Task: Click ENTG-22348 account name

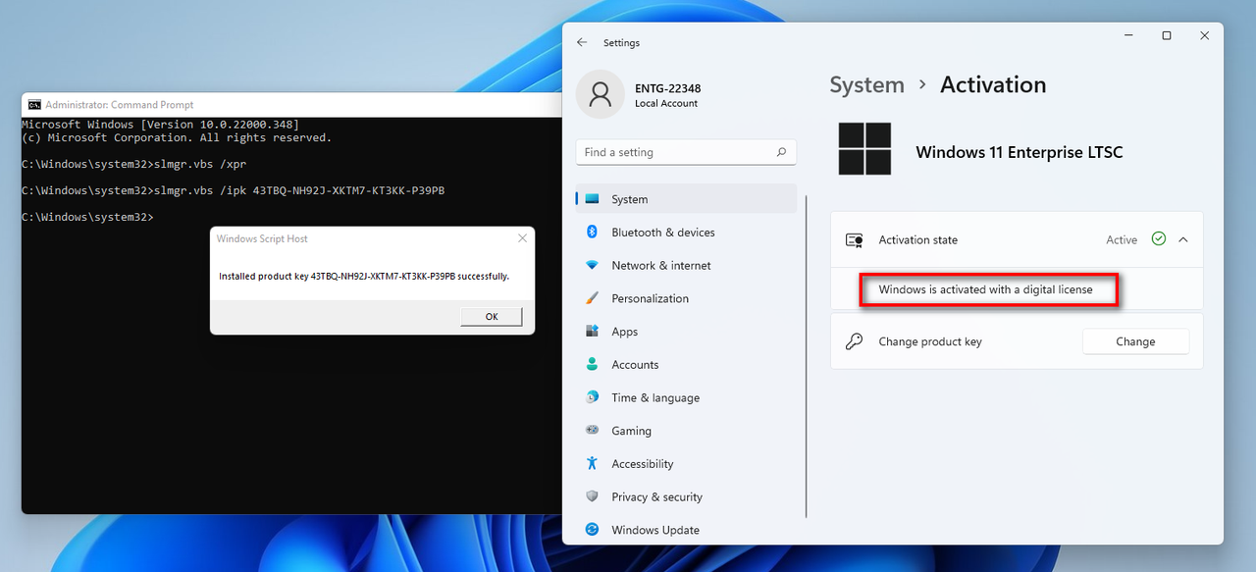Action: 667,88
